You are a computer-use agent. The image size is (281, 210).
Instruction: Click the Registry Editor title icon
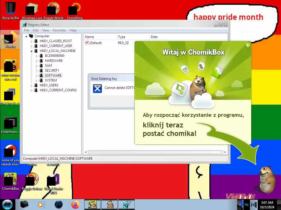click(x=25, y=25)
